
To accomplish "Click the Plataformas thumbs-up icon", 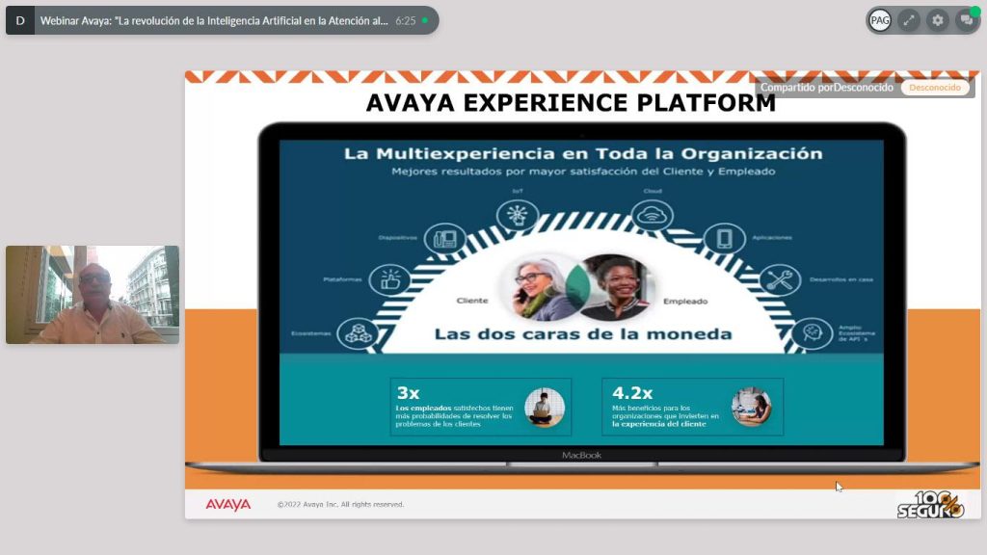I will (x=389, y=280).
